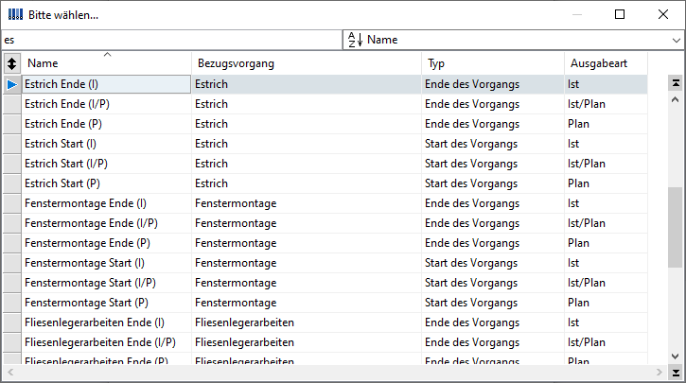
Task: Click the vertical scrollbar thumb
Action: pyautogui.click(x=675, y=227)
